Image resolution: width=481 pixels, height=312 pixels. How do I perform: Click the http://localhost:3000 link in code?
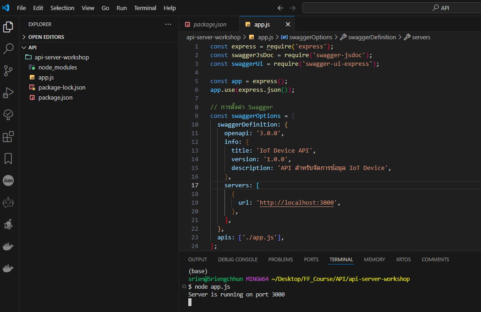point(298,203)
